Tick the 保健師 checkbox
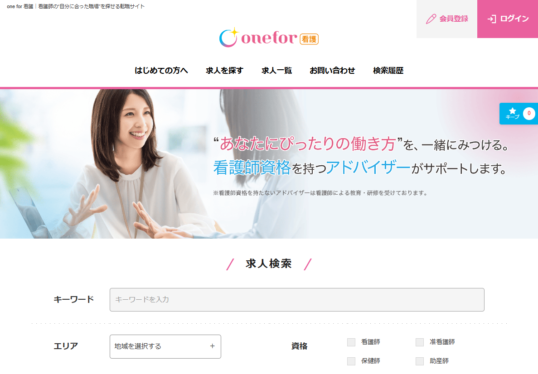This screenshot has width=538, height=374. 351,361
